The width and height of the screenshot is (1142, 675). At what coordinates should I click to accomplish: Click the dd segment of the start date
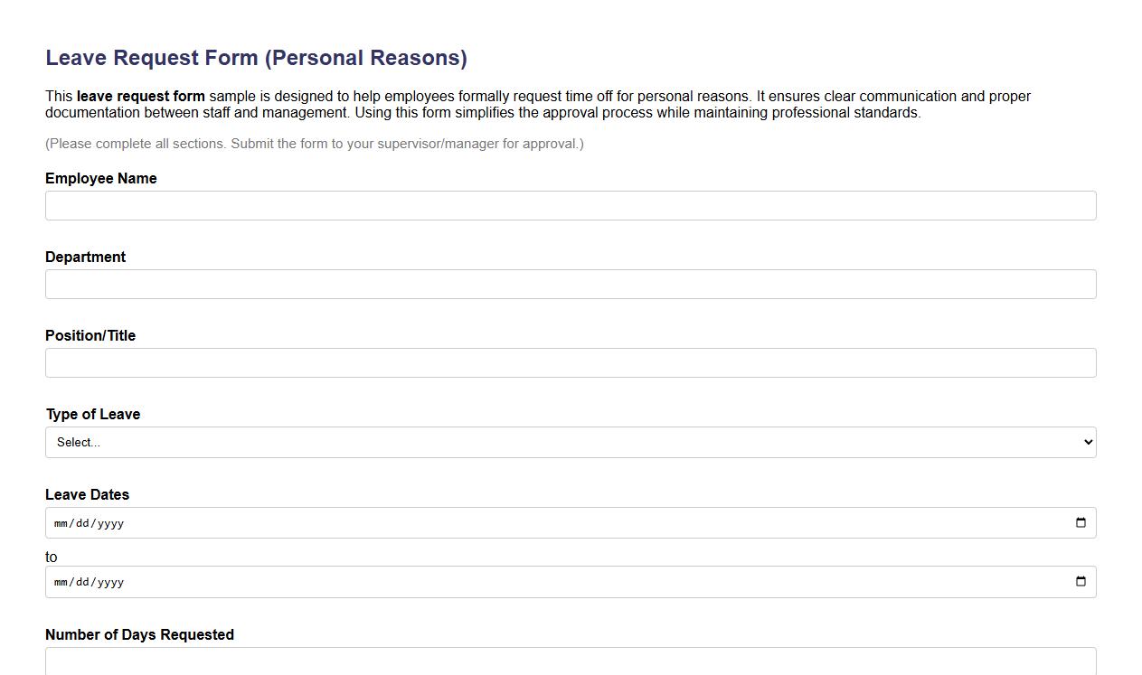click(x=80, y=522)
